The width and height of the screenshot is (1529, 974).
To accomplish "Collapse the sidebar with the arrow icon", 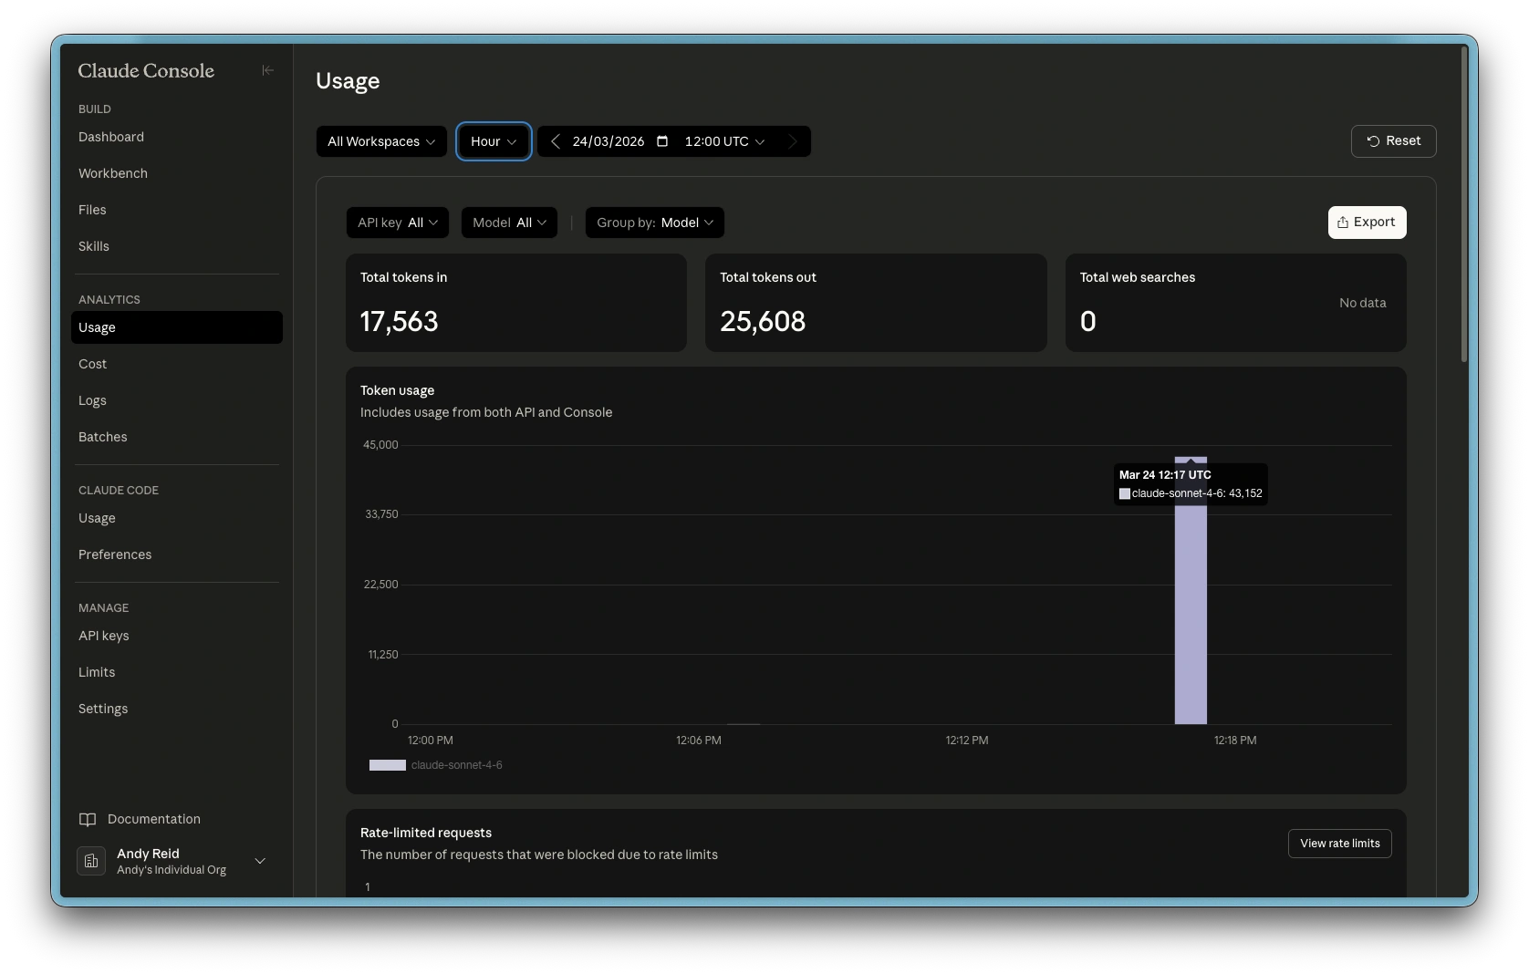I will [x=267, y=70].
